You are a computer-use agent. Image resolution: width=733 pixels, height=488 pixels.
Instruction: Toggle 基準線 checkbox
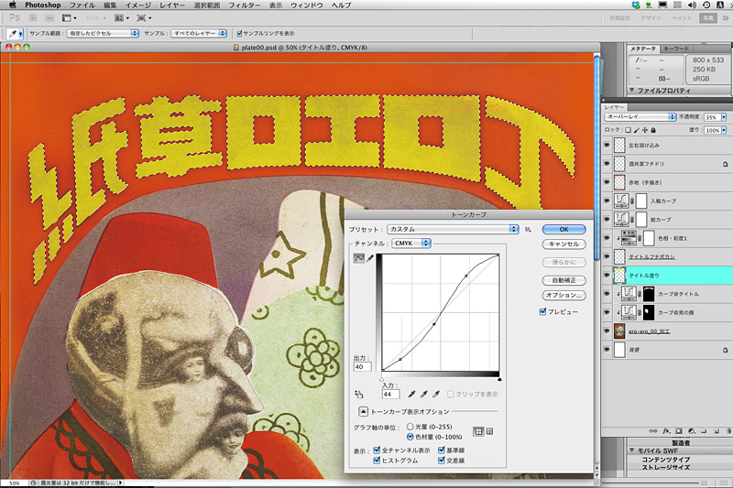point(442,450)
